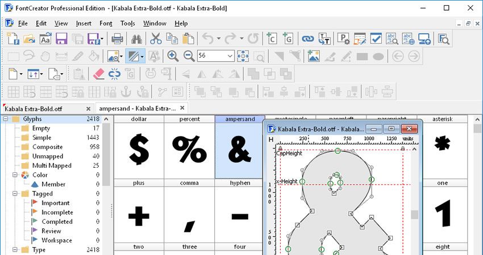Select the Completed tag item
The image size is (483, 255).
tap(57, 222)
